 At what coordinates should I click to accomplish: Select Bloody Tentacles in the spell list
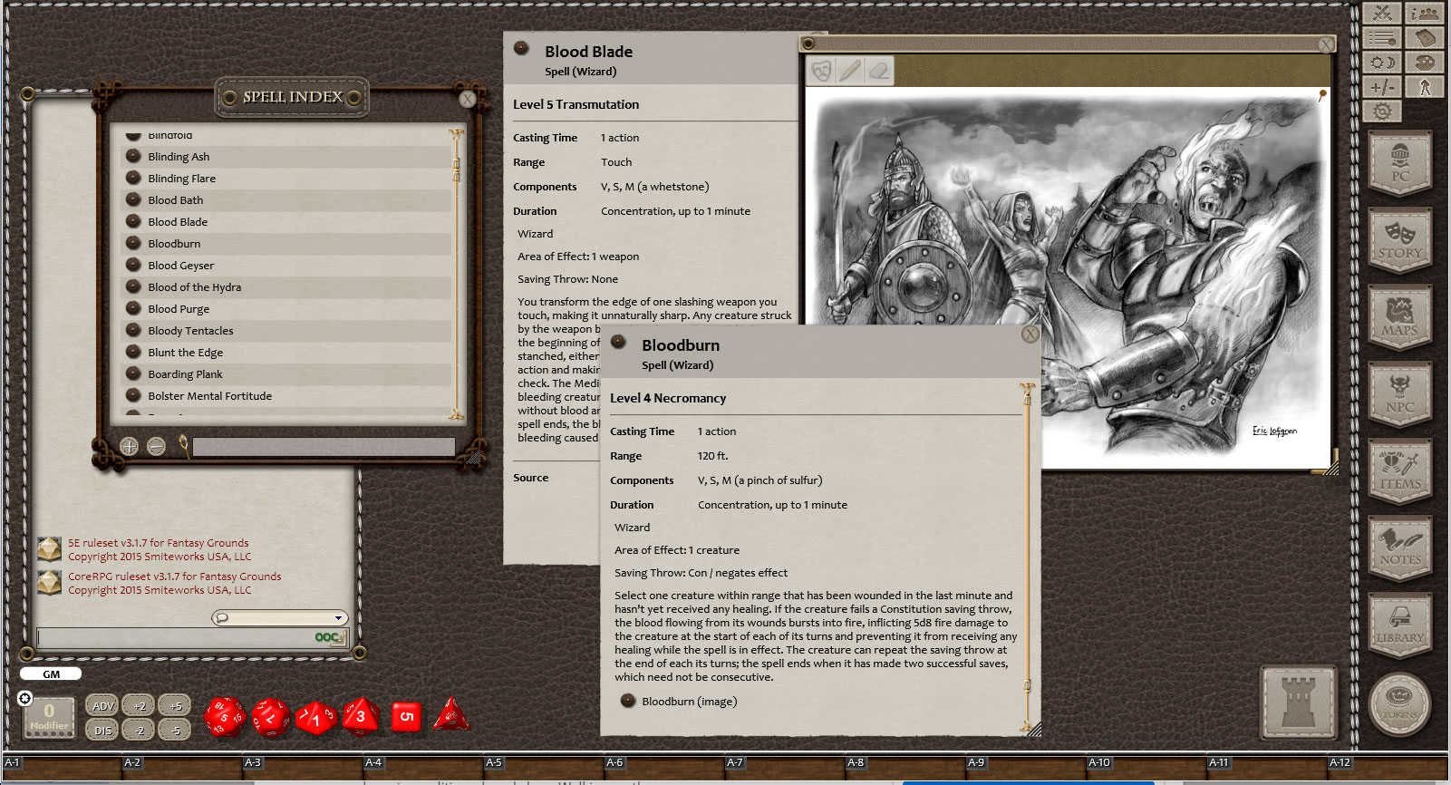coord(190,331)
